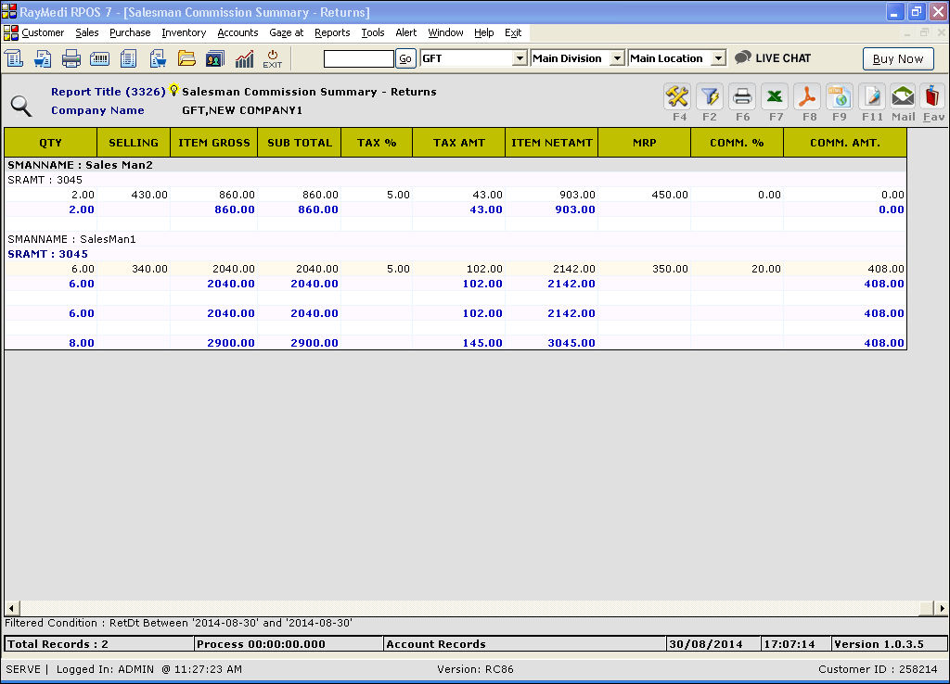Image resolution: width=950 pixels, height=684 pixels.
Task: Add report to favorites with Fav icon
Action: (933, 96)
